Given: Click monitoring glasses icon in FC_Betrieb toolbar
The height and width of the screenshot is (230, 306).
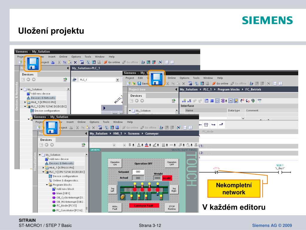Looking at the screenshot, I should pyautogui.click(x=259, y=100).
